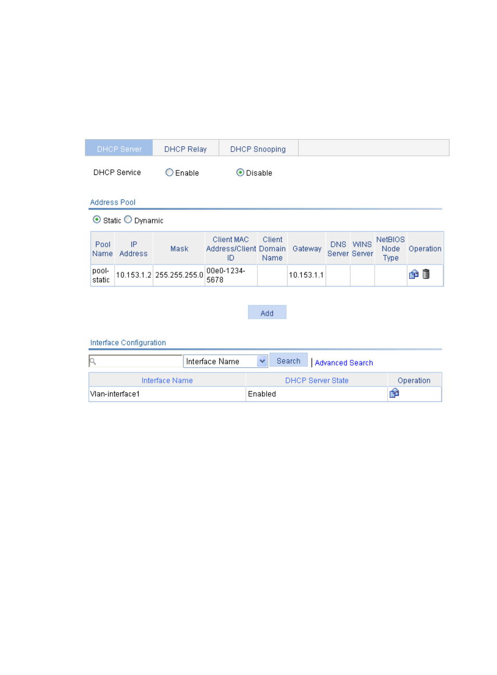The image size is (497, 675).
Task: Expand the Interface Name search dropdown
Action: pyautogui.click(x=262, y=361)
